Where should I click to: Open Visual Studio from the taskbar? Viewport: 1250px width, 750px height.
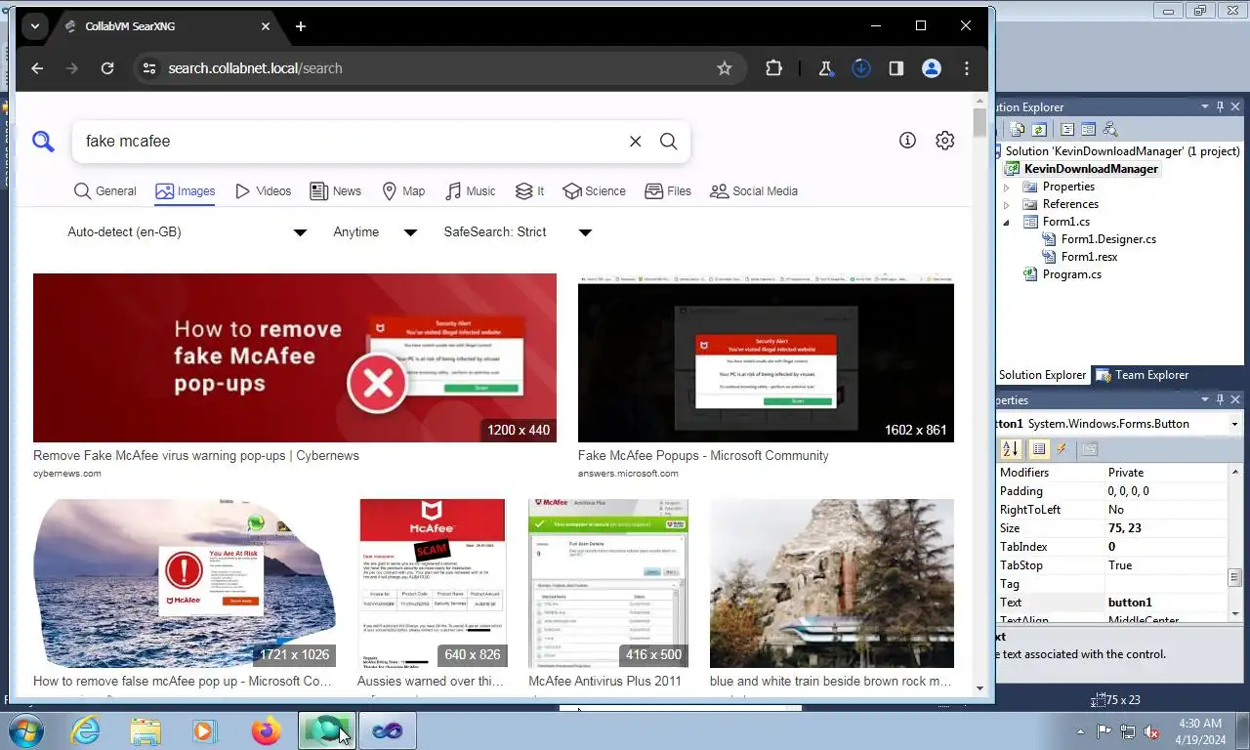(388, 730)
